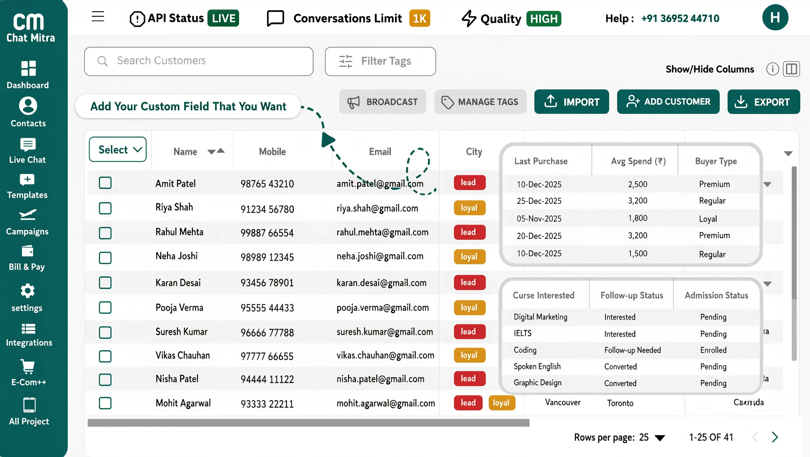810x457 pixels.
Task: Open Templates in sidebar
Action: pos(27,186)
